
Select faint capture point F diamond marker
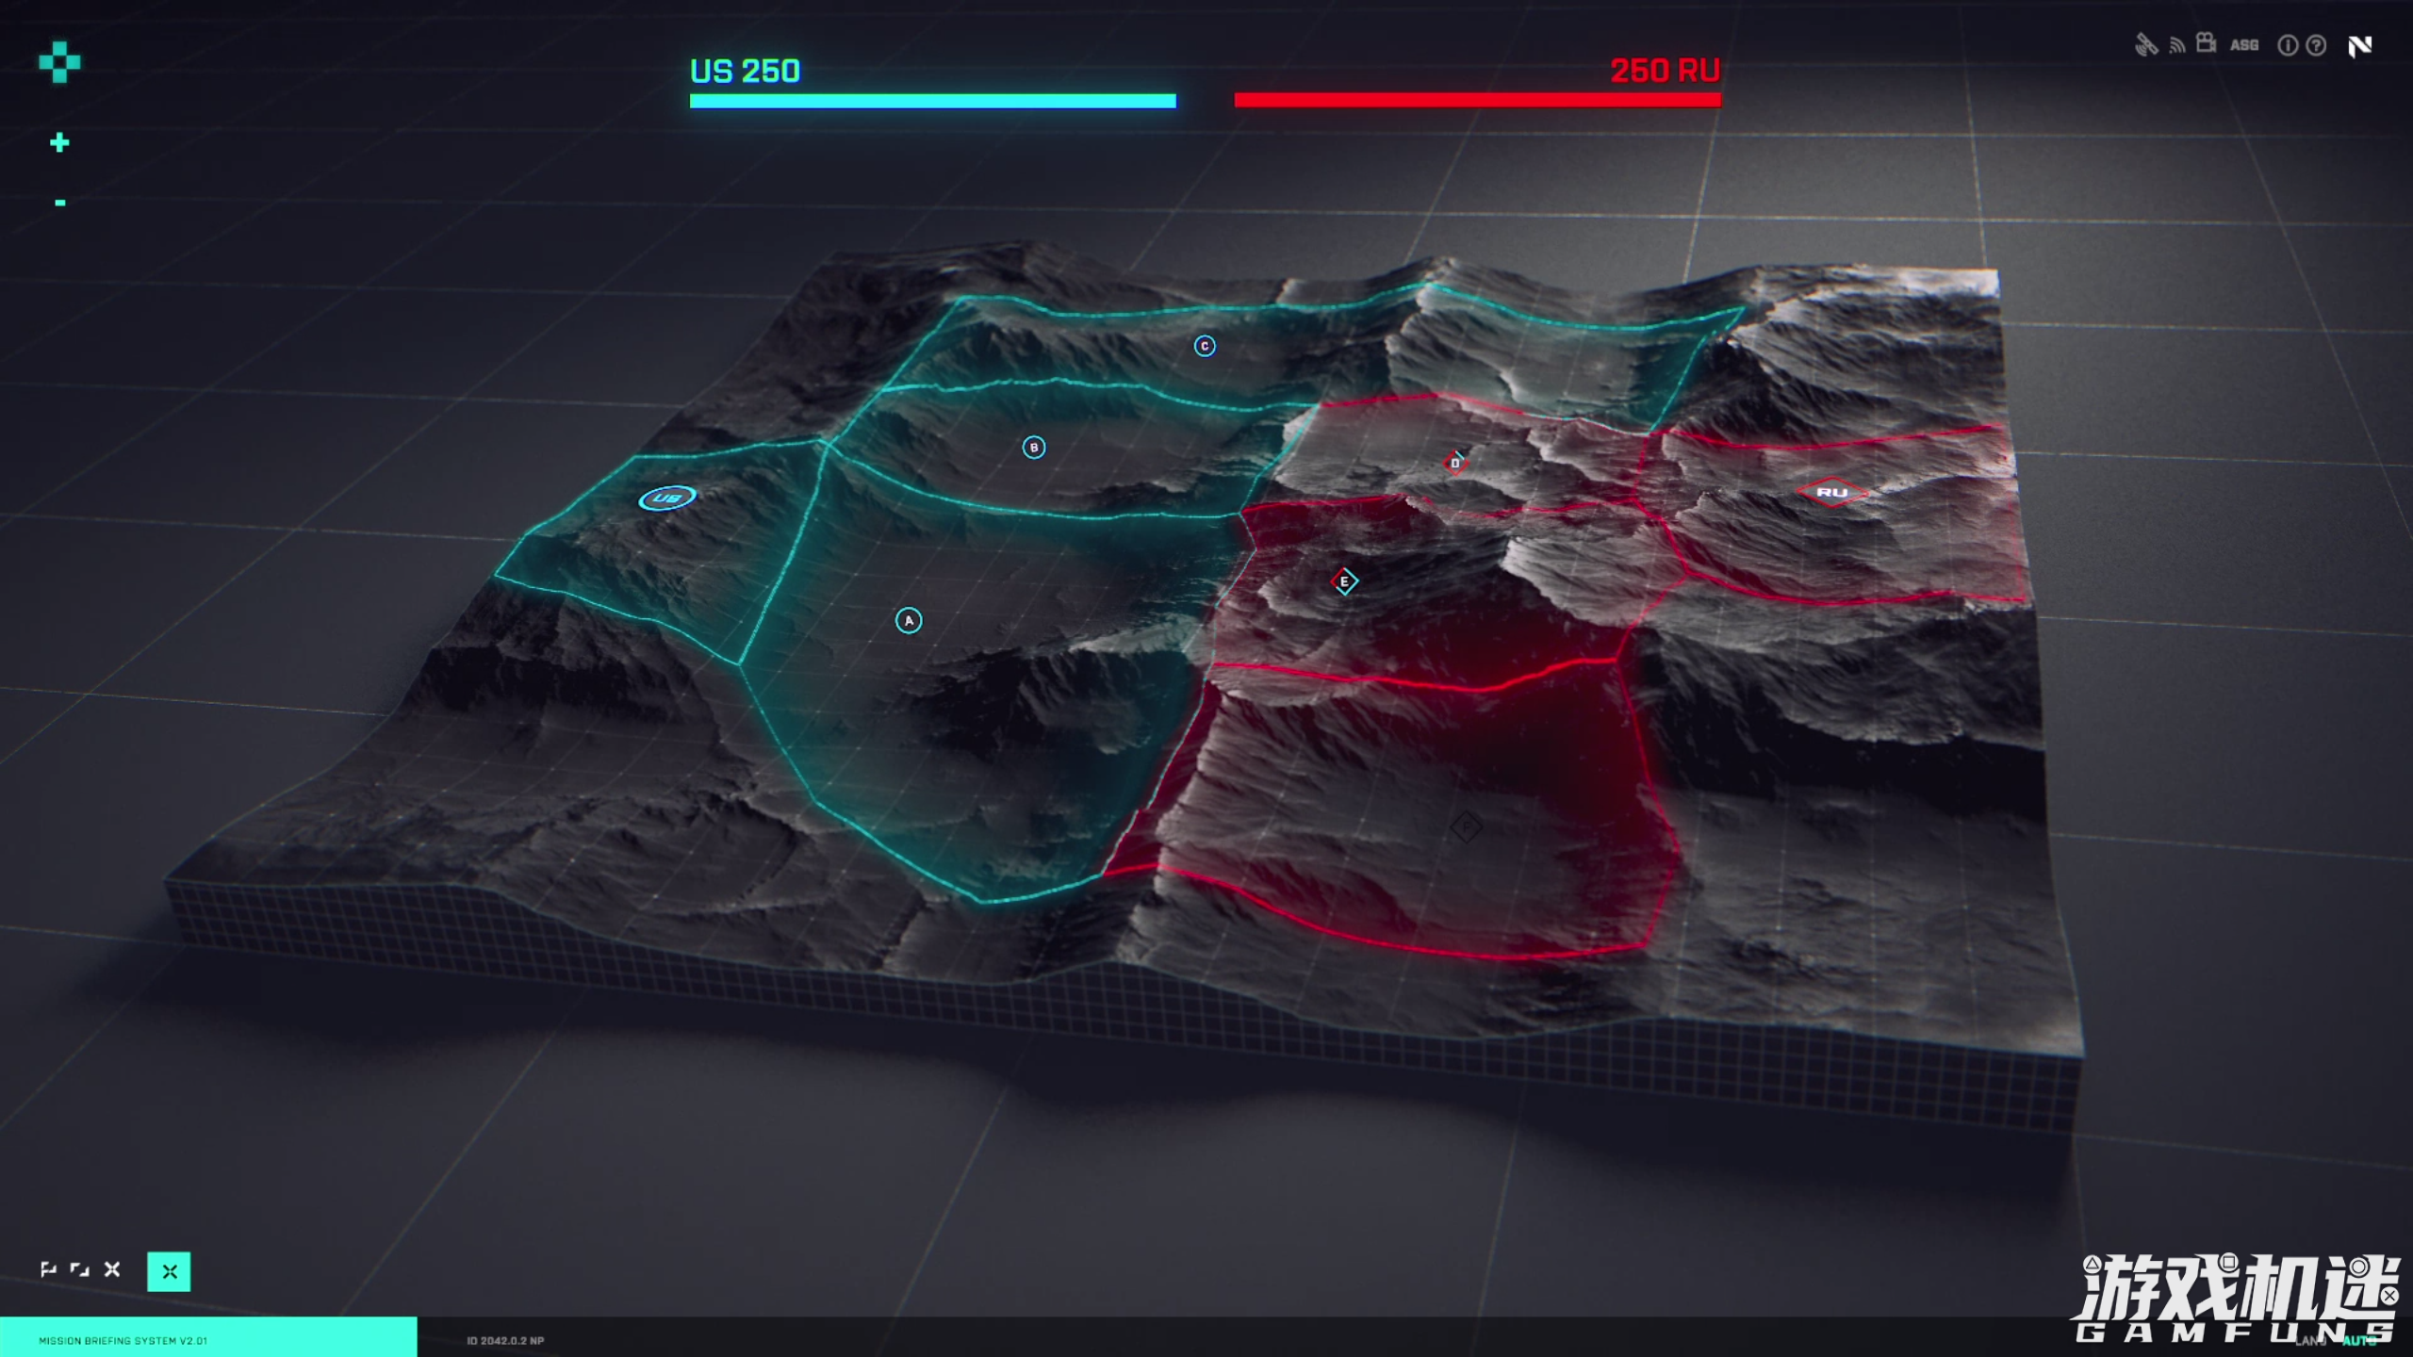click(1466, 827)
